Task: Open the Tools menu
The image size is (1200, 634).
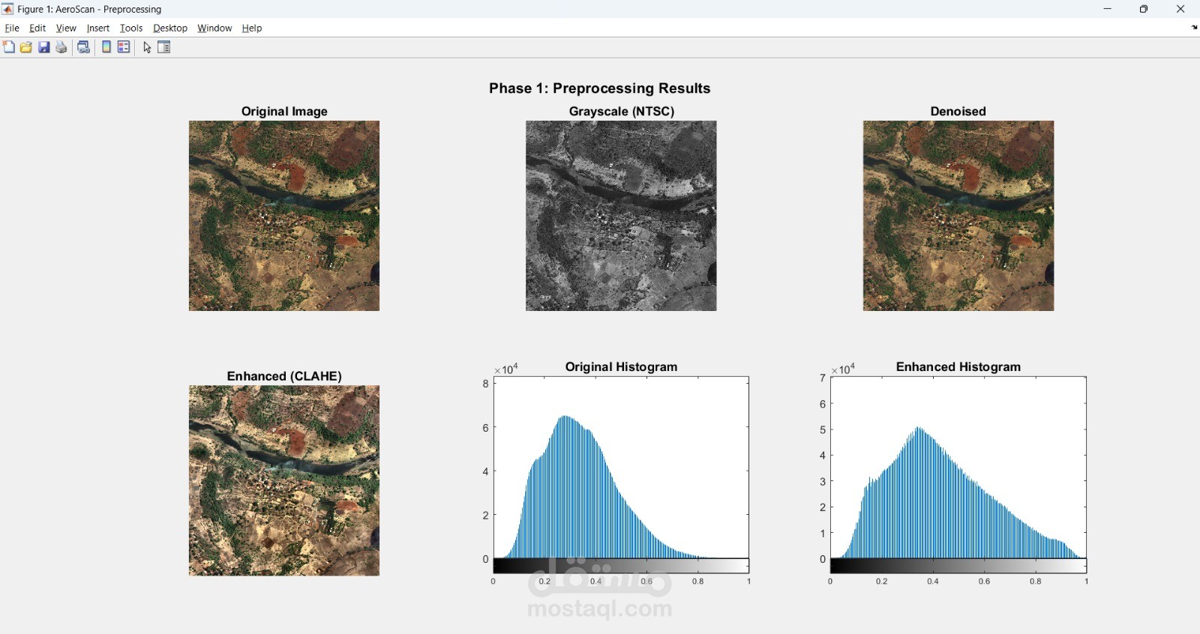Action: tap(131, 28)
